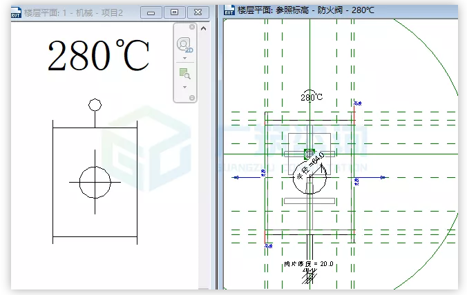Select the green center marker in family view

pyautogui.click(x=309, y=154)
